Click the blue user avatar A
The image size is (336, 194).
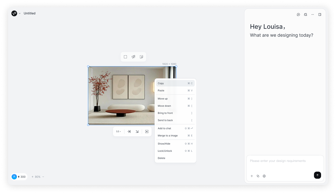click(14, 176)
